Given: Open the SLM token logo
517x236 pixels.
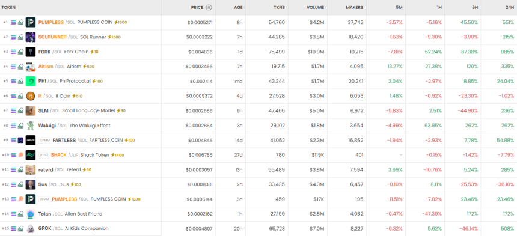Looking at the screenshot, I should coord(31,110).
